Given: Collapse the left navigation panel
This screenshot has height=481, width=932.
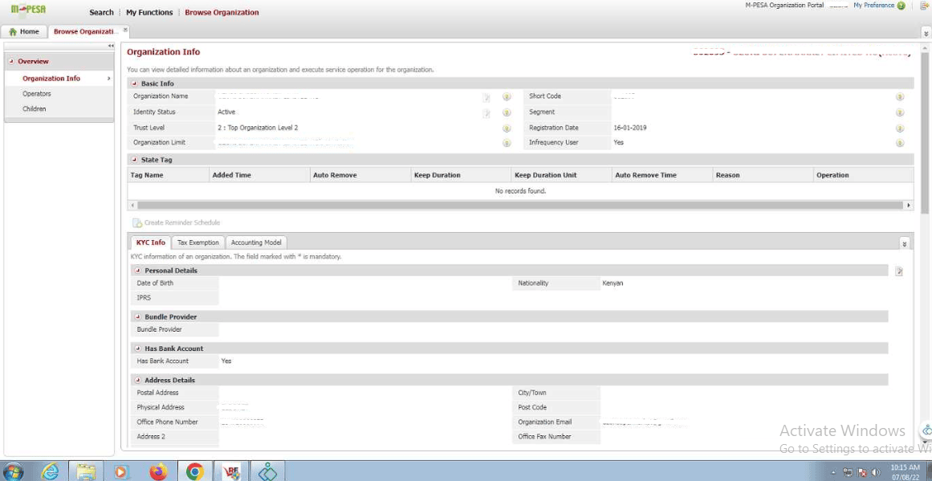Looking at the screenshot, I should point(111,46).
